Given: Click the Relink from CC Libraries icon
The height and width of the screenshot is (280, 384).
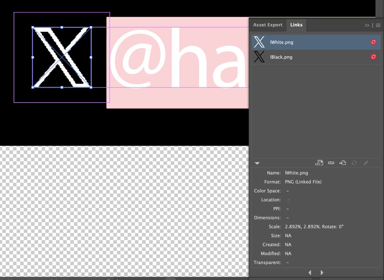Looking at the screenshot, I should (319, 163).
